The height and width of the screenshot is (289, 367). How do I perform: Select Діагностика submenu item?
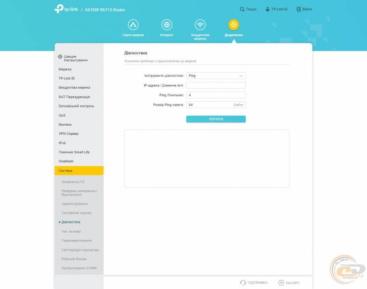(71, 222)
